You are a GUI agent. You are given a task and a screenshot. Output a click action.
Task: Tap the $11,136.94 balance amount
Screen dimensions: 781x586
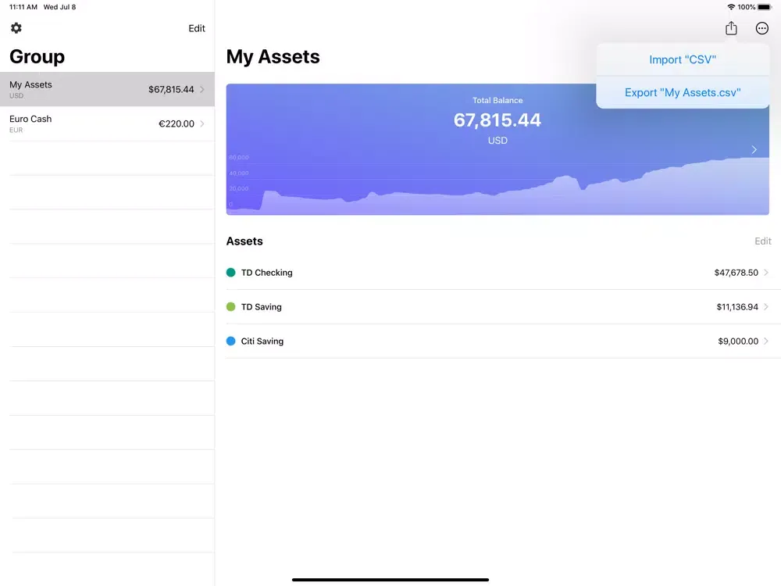[x=737, y=307]
